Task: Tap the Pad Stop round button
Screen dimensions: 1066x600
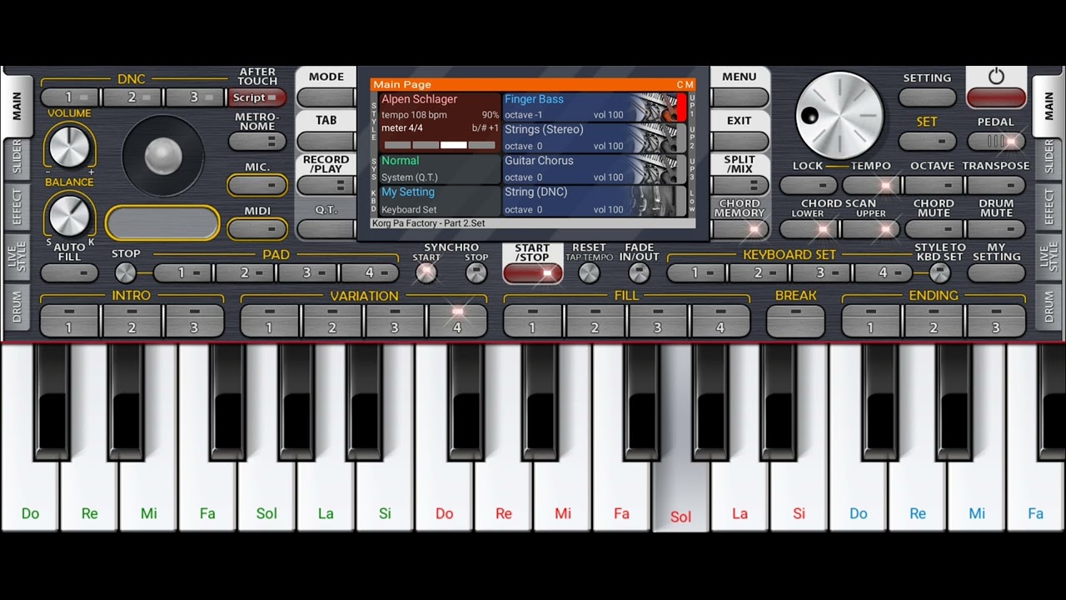Action: click(125, 272)
